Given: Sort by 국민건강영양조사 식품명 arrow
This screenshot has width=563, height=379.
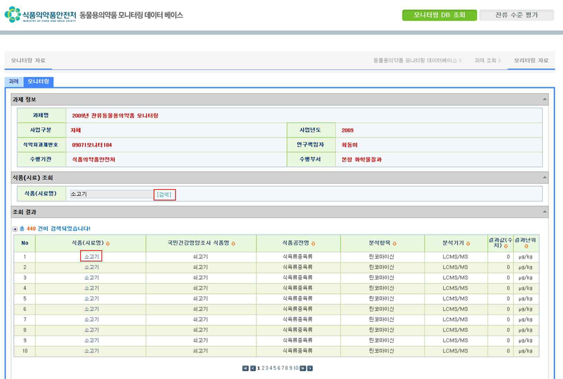Looking at the screenshot, I should 233,244.
